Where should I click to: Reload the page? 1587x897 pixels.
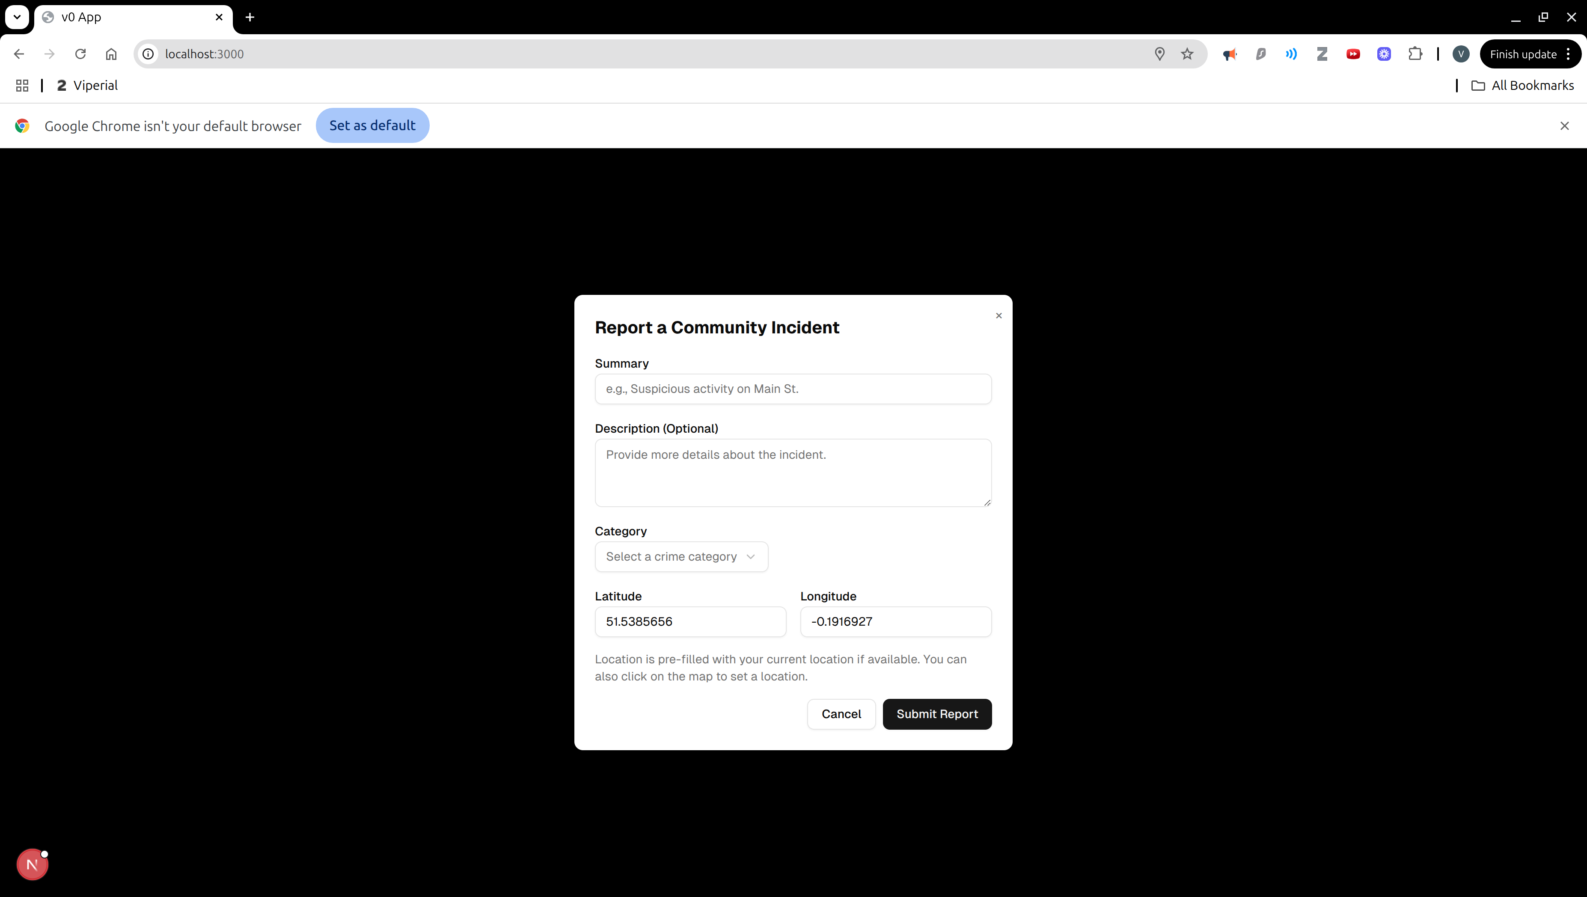pyautogui.click(x=80, y=54)
